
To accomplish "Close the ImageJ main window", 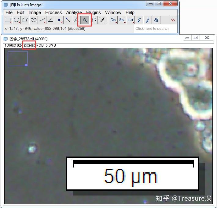I will 170,4.
